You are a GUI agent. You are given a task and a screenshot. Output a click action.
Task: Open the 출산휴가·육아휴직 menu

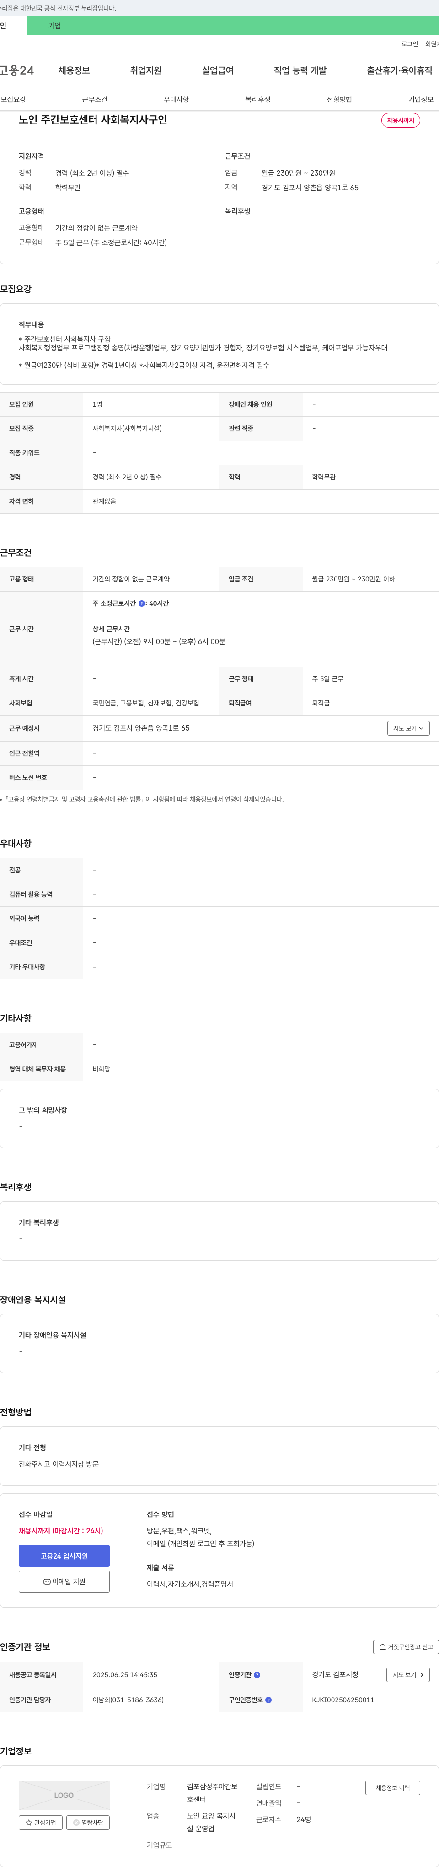pyautogui.click(x=399, y=70)
